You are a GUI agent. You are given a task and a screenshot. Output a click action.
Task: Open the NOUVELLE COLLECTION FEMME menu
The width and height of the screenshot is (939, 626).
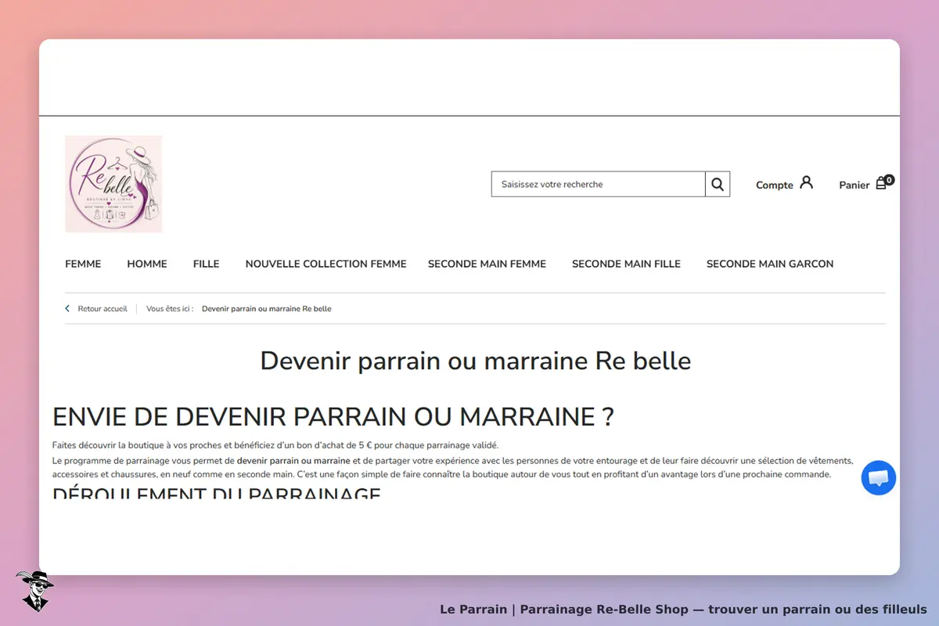[x=326, y=264]
